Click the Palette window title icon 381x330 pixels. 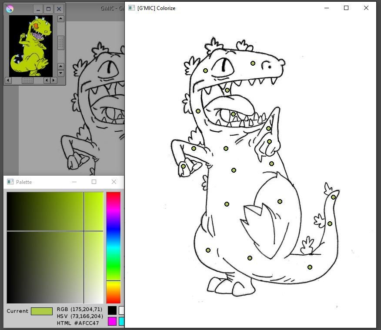pyautogui.click(x=10, y=182)
